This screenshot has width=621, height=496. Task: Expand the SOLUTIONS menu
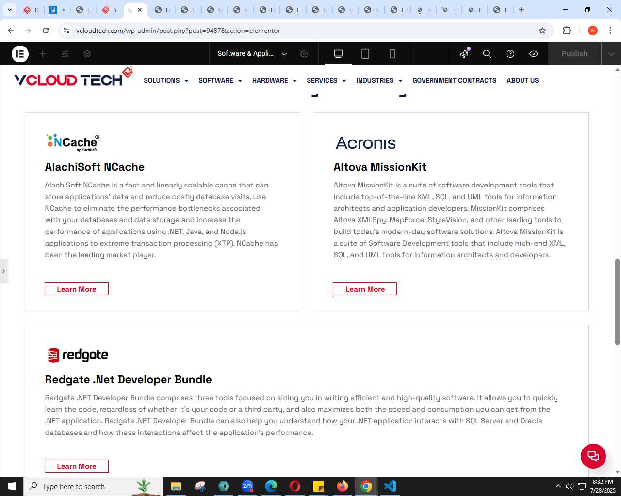coord(166,80)
